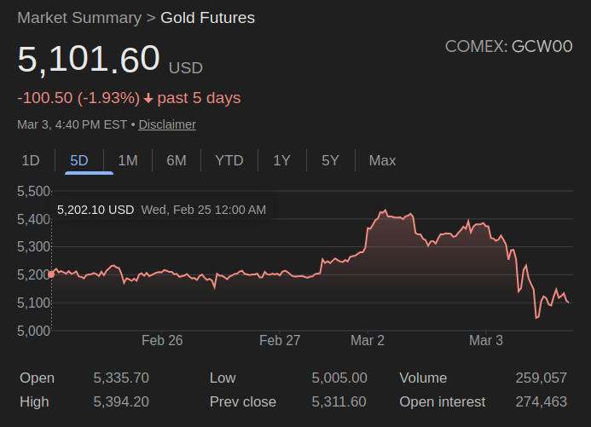The image size is (591, 427).
Task: Select the Max time range tab
Action: 382,160
